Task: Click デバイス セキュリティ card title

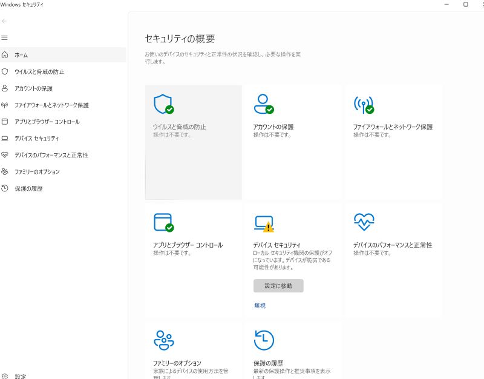Action: pyautogui.click(x=276, y=245)
